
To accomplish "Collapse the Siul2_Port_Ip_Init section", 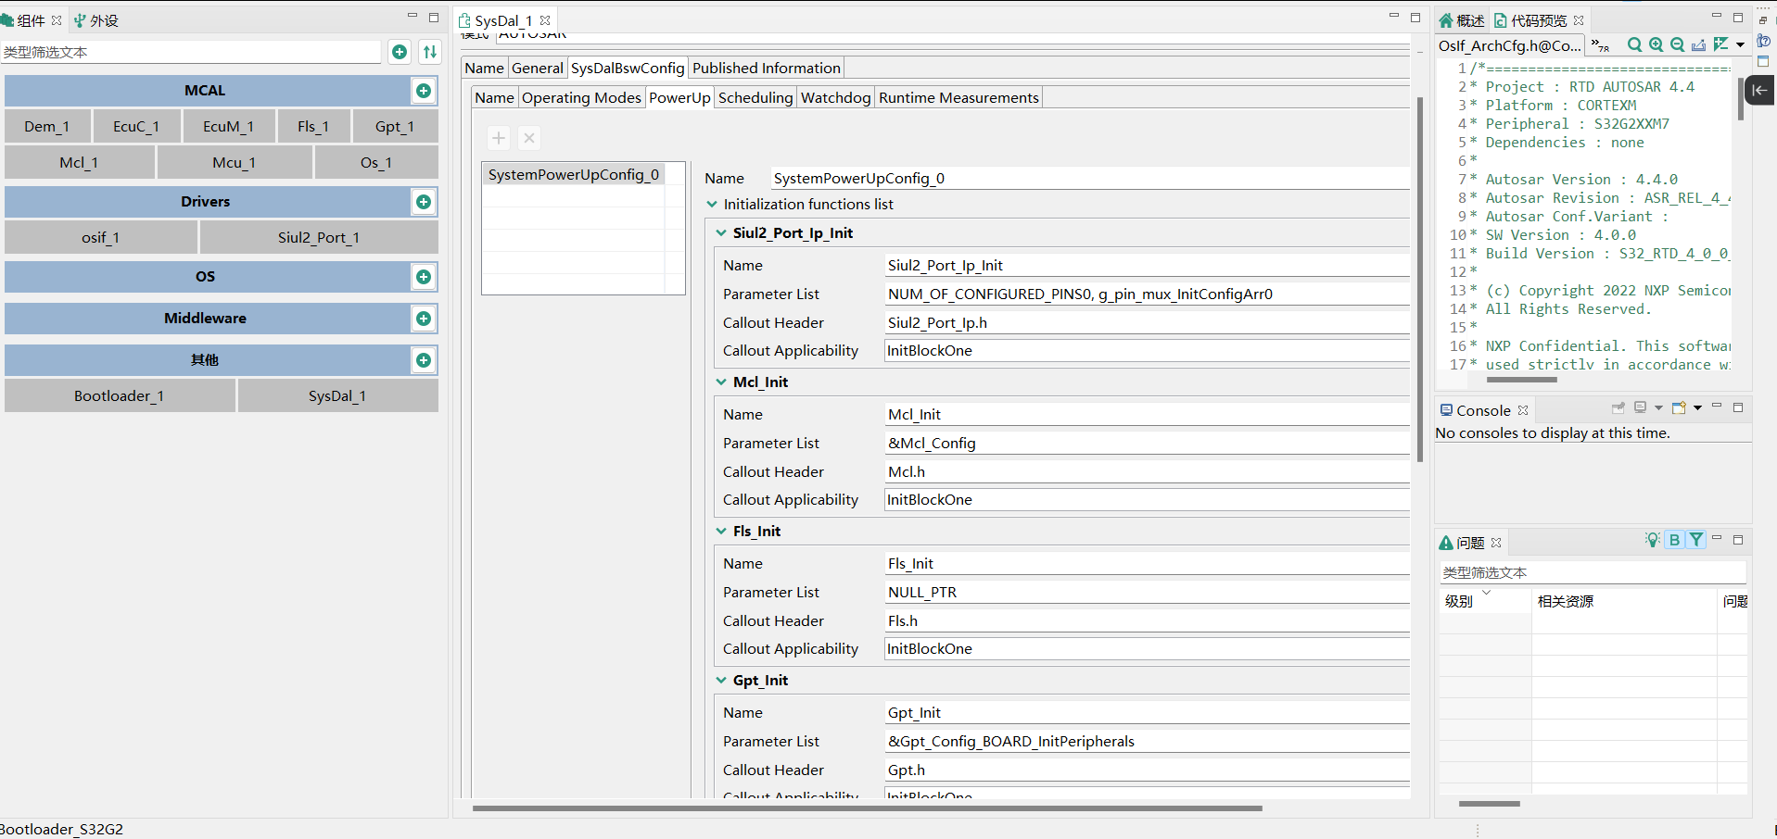I will point(721,233).
